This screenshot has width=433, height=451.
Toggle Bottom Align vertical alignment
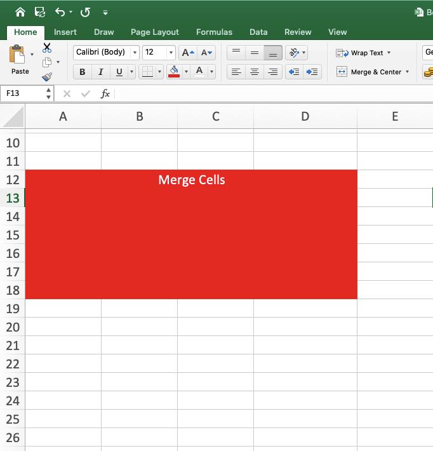[273, 53]
